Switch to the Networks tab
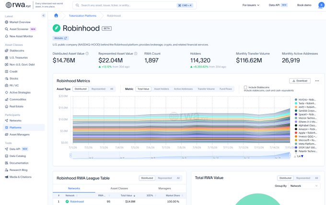The width and height of the screenshot is (326, 205). tap(74, 188)
